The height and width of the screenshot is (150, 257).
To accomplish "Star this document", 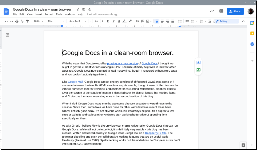I will click(x=78, y=9).
